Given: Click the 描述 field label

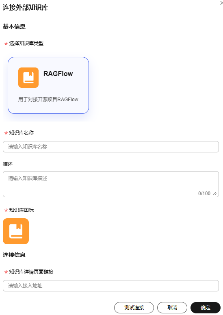Looking at the screenshot, I should coord(8,164).
